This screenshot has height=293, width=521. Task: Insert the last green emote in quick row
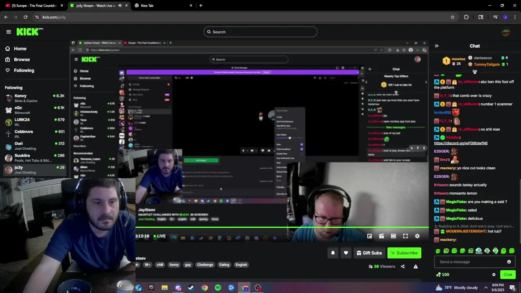coord(512,251)
